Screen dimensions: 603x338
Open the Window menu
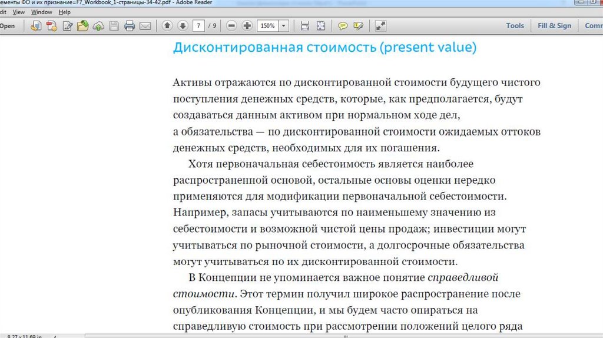click(x=41, y=12)
